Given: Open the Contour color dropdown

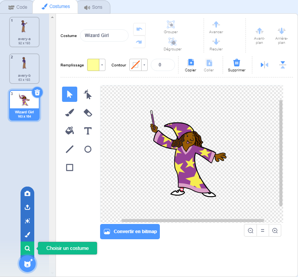Looking at the screenshot, I should [x=144, y=65].
